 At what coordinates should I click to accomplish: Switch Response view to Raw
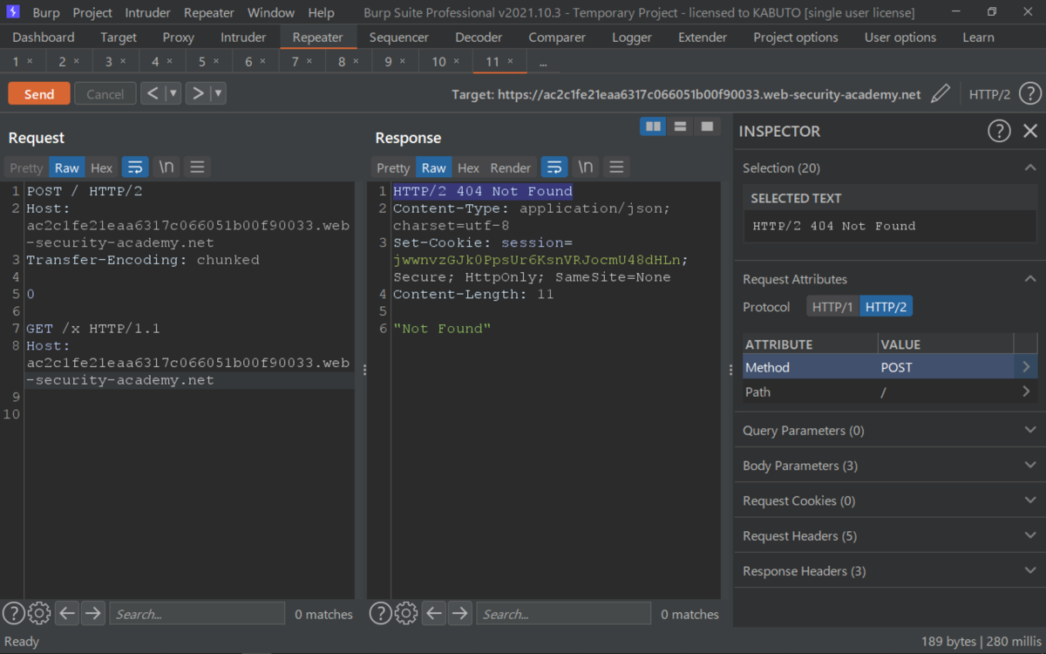tap(434, 168)
